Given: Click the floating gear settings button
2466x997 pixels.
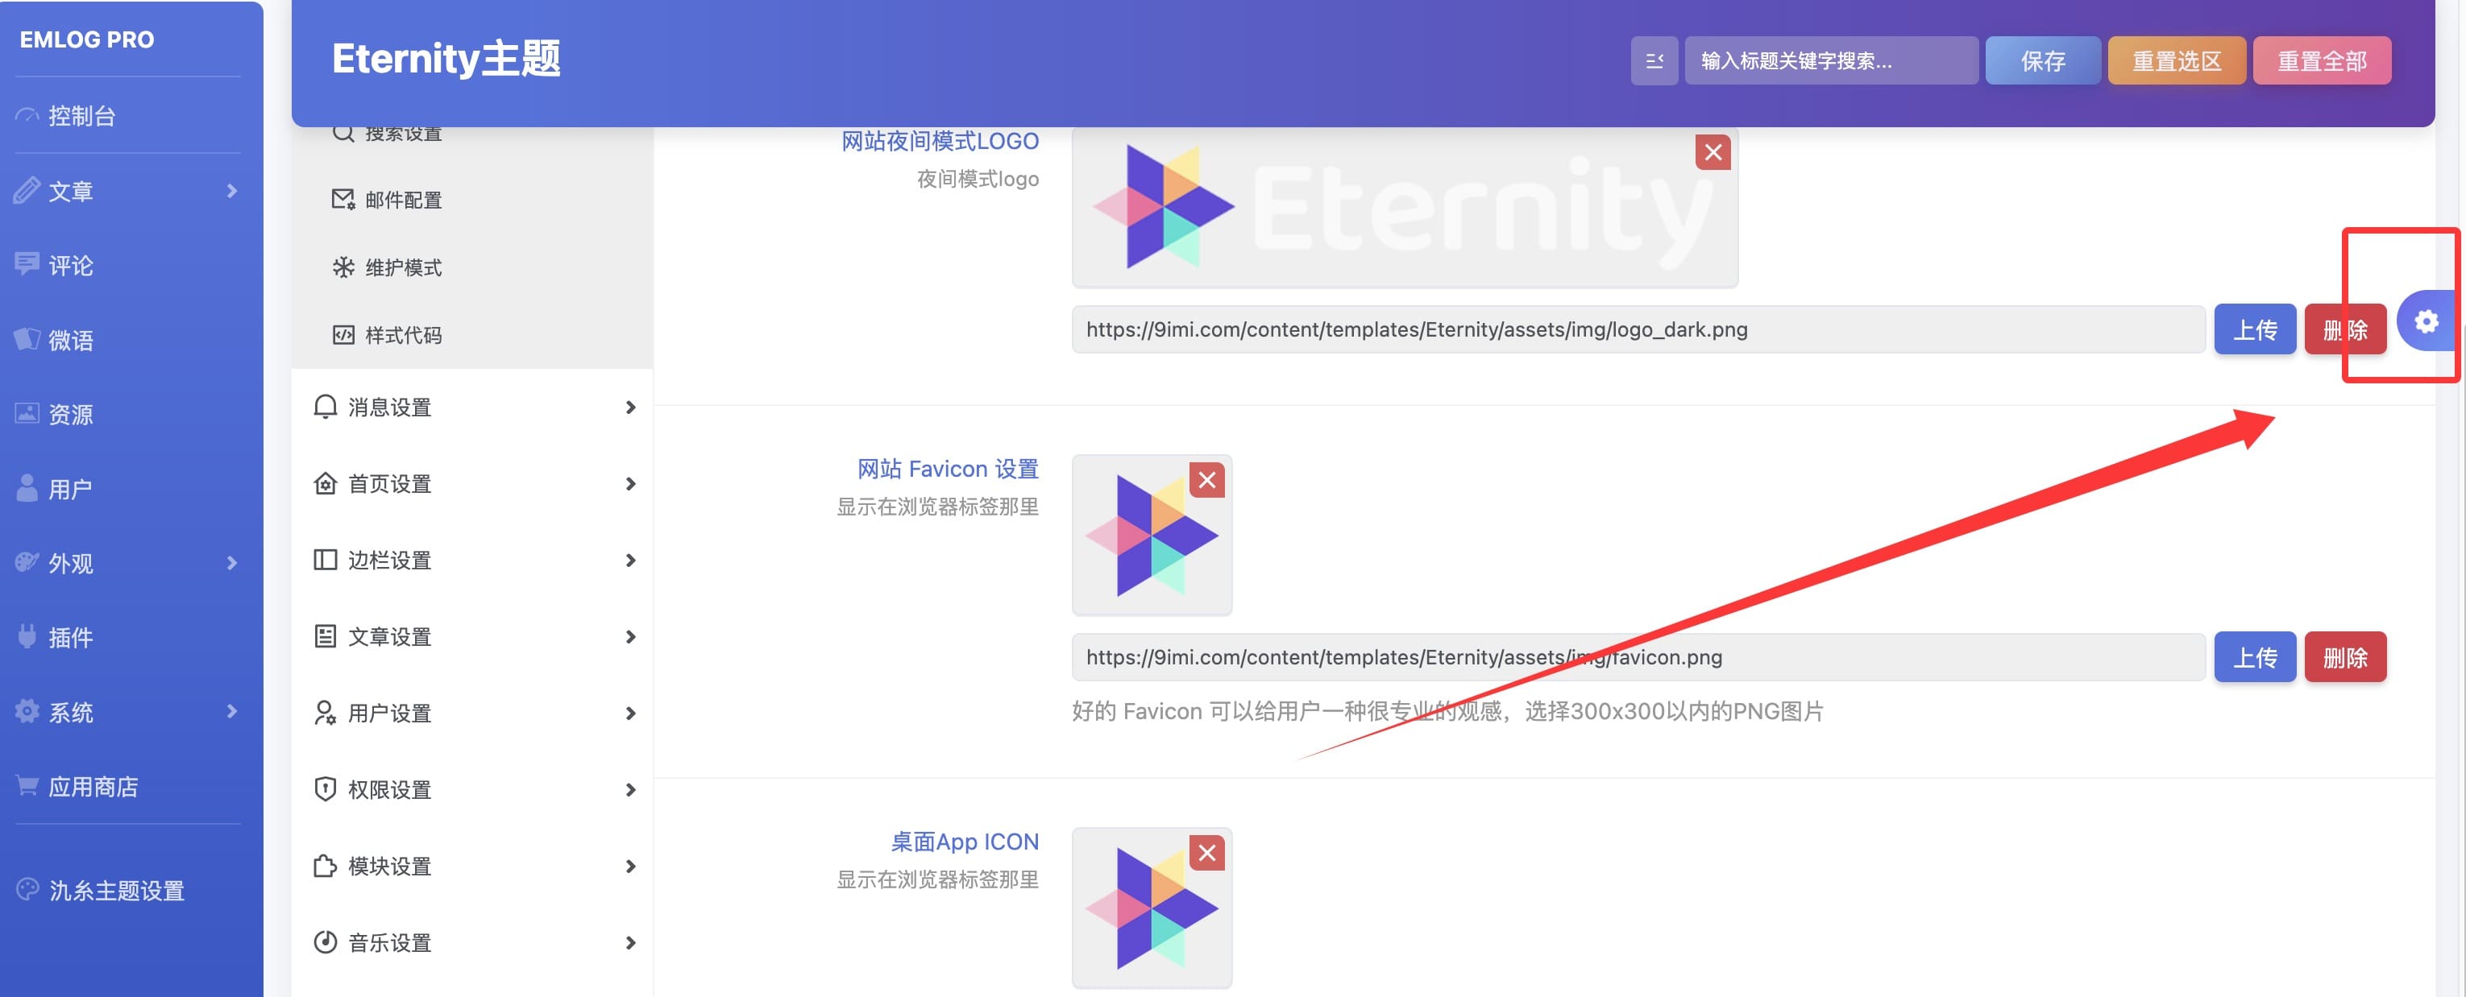Looking at the screenshot, I should click(x=2425, y=321).
